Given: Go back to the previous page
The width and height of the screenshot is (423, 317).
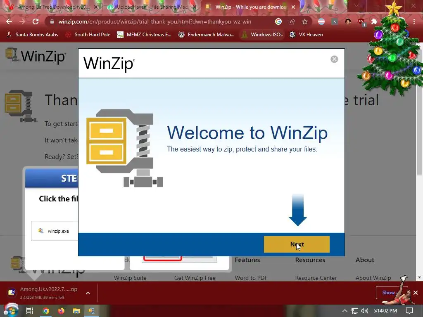Looking at the screenshot, I should point(9,21).
